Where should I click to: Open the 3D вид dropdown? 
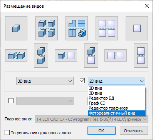pos(45,81)
